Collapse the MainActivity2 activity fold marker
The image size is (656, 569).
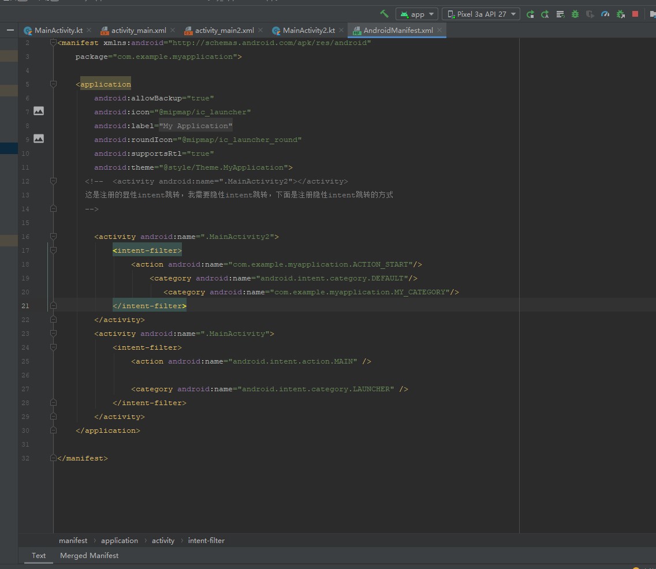[x=53, y=237]
